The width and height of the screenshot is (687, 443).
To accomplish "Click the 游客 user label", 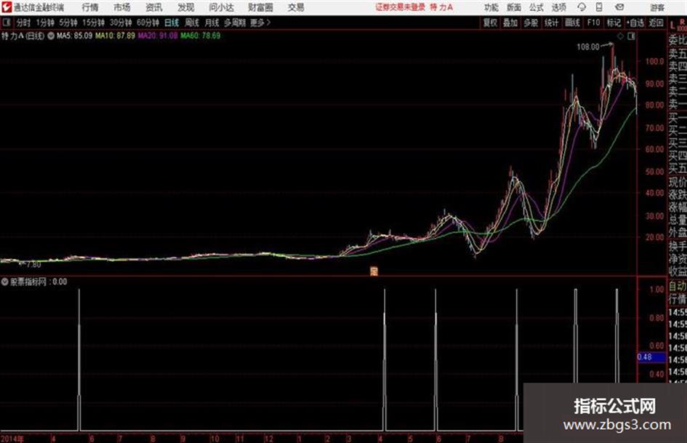I will (x=656, y=7).
